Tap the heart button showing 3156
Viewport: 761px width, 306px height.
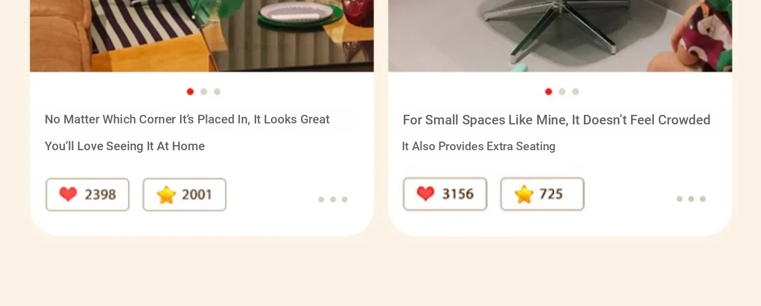pos(445,194)
